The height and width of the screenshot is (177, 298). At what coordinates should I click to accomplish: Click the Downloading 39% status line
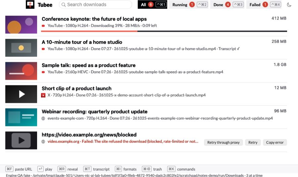tap(102, 25)
